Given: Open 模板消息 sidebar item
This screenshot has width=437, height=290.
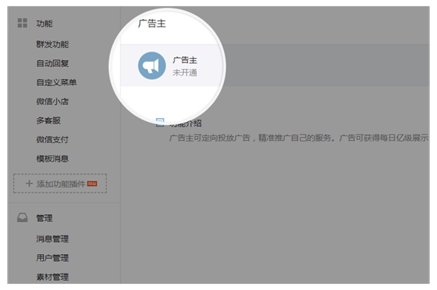Looking at the screenshot, I should (52, 159).
